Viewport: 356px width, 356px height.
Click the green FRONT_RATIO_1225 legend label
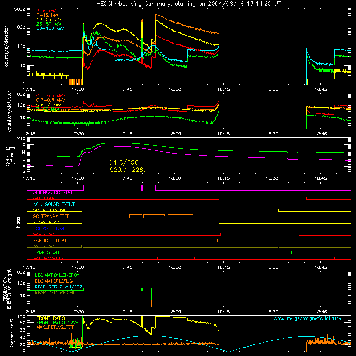tap(57, 323)
